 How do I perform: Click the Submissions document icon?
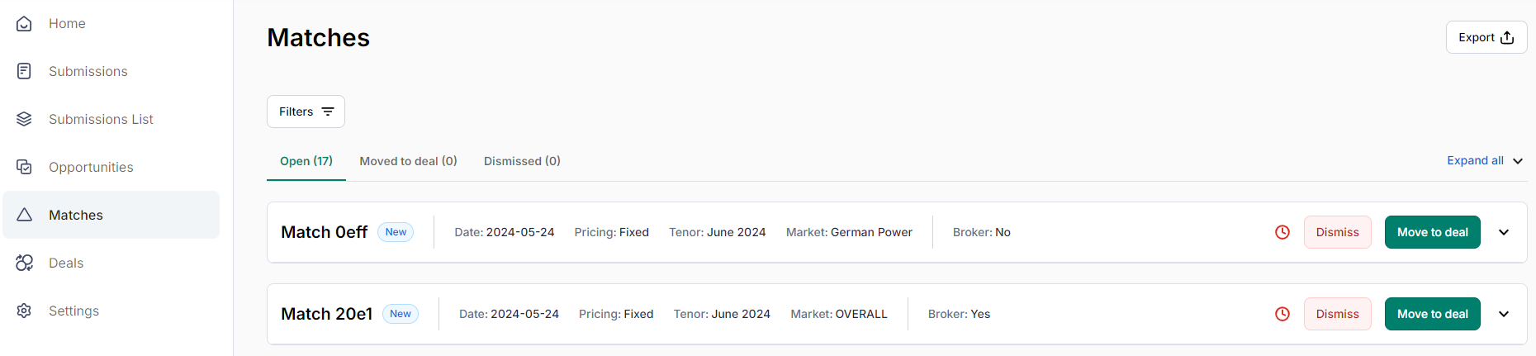point(24,71)
